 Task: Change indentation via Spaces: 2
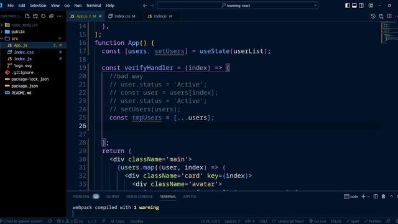tap(232, 222)
